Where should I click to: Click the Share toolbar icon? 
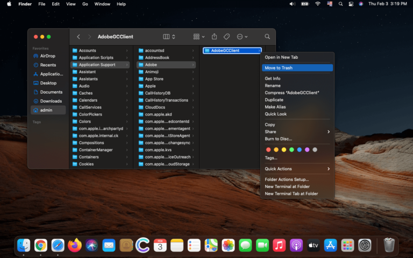[x=214, y=37]
